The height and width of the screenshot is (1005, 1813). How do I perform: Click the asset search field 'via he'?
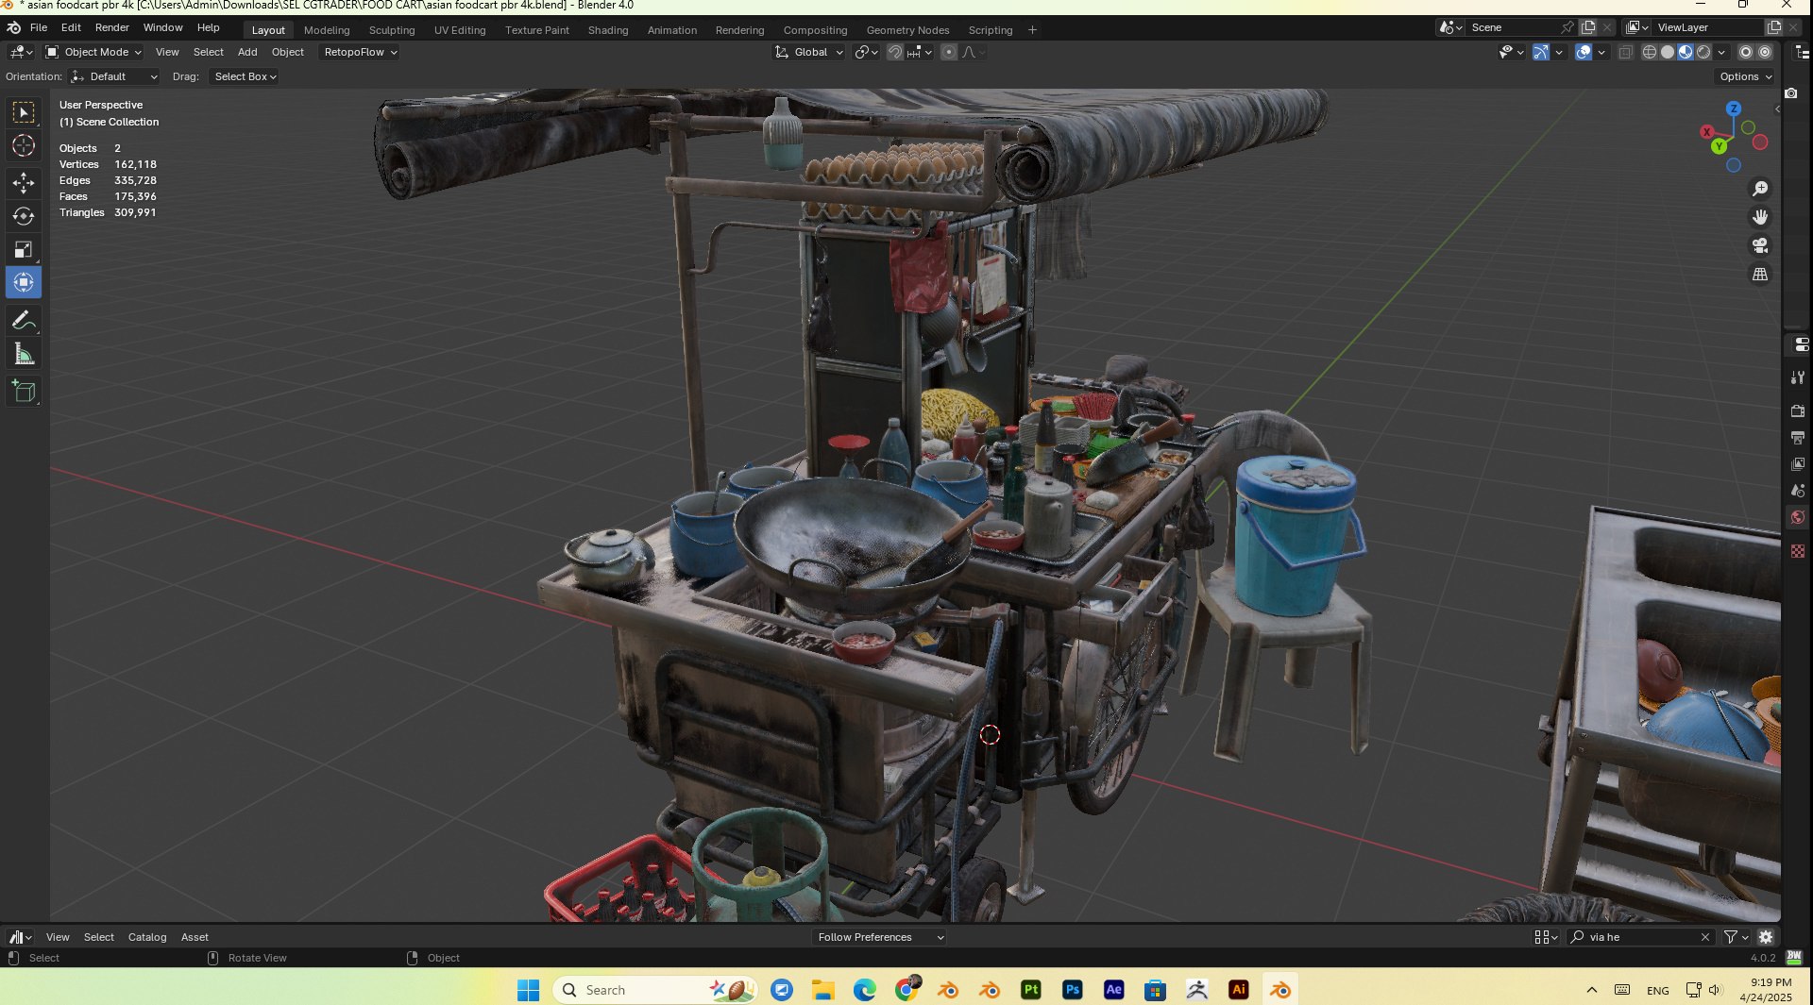tap(1640, 937)
